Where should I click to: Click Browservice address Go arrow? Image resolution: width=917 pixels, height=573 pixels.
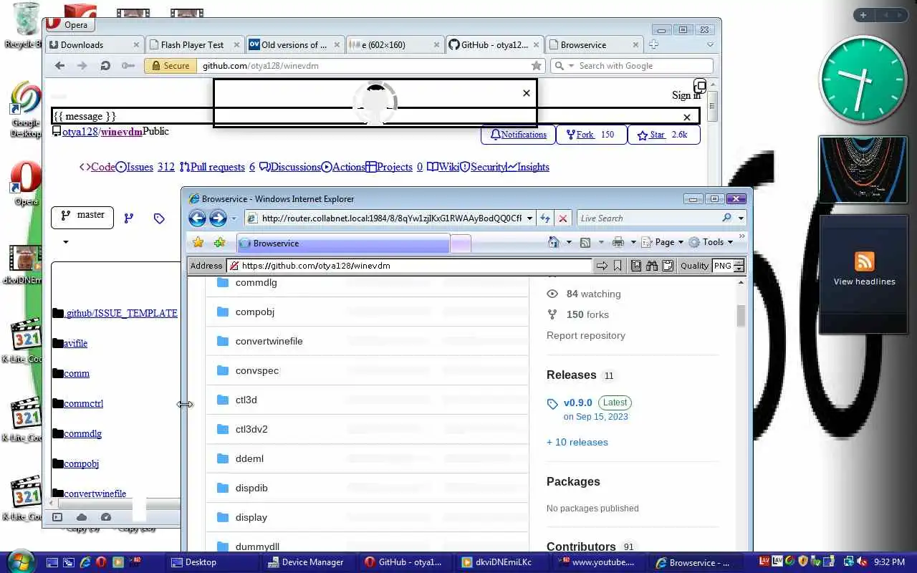602,266
